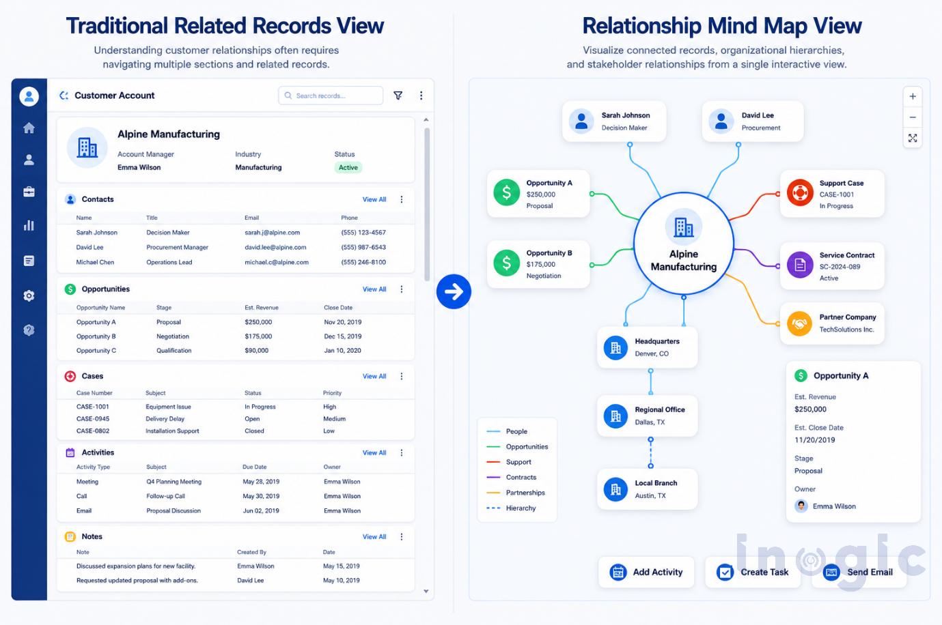Click the Create Task button
Image resolution: width=942 pixels, height=625 pixels.
753,572
